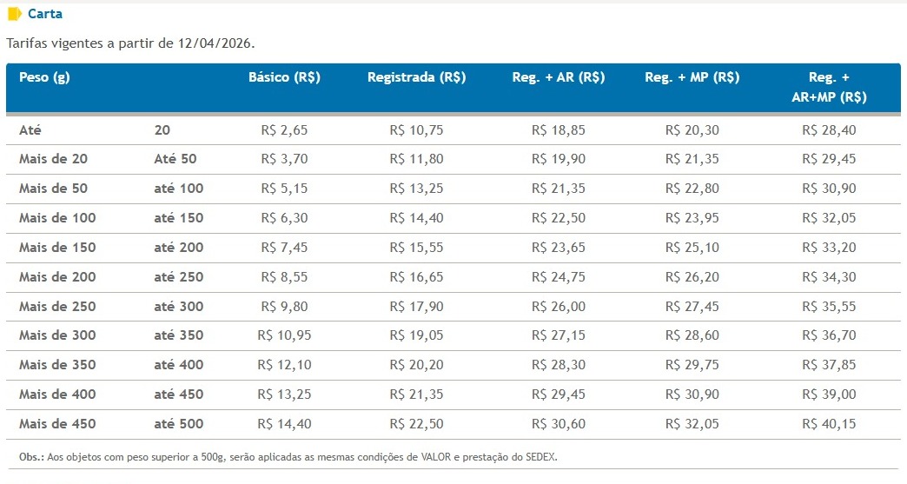
Task: Click the Reg. + AR+MP (R$) header
Action: (x=829, y=87)
